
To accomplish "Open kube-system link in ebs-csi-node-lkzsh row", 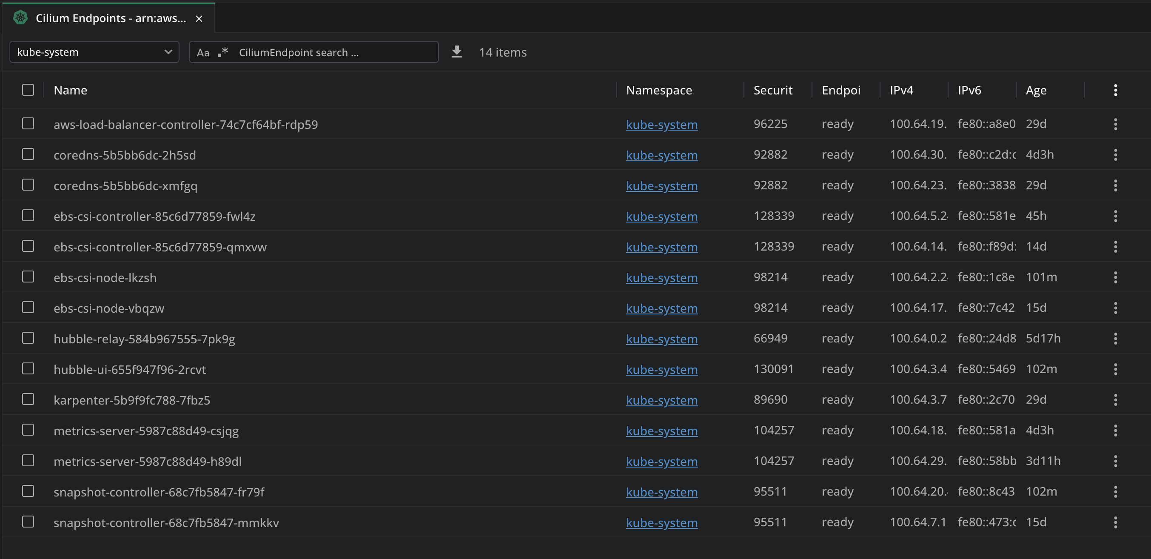I will point(662,278).
